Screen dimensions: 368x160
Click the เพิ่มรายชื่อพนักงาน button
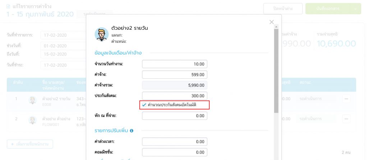30,144
